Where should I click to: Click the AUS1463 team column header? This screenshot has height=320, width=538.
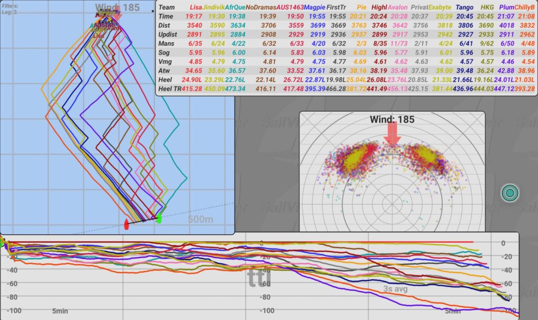[290, 7]
